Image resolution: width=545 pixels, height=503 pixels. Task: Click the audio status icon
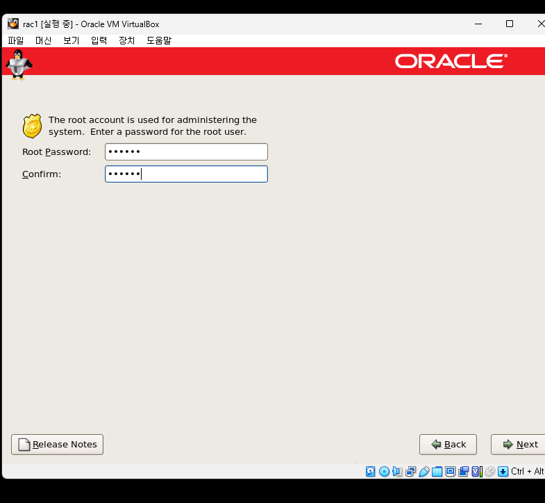(397, 471)
